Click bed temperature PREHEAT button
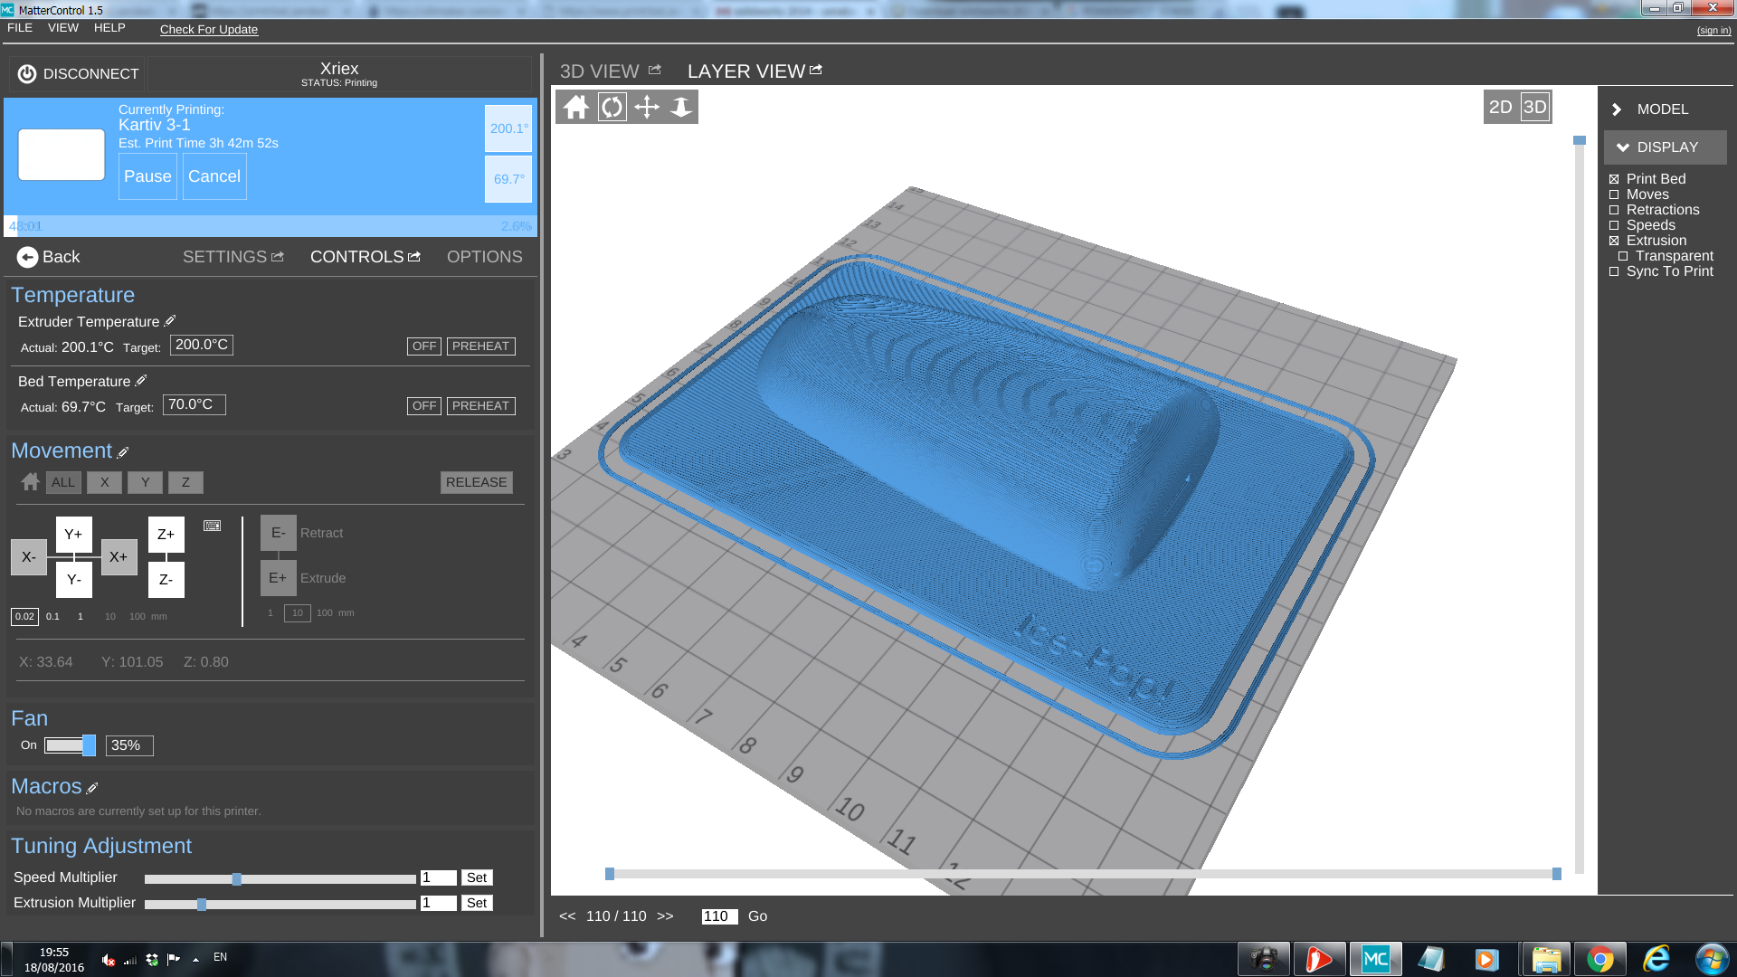This screenshot has height=977, width=1737. [480, 406]
